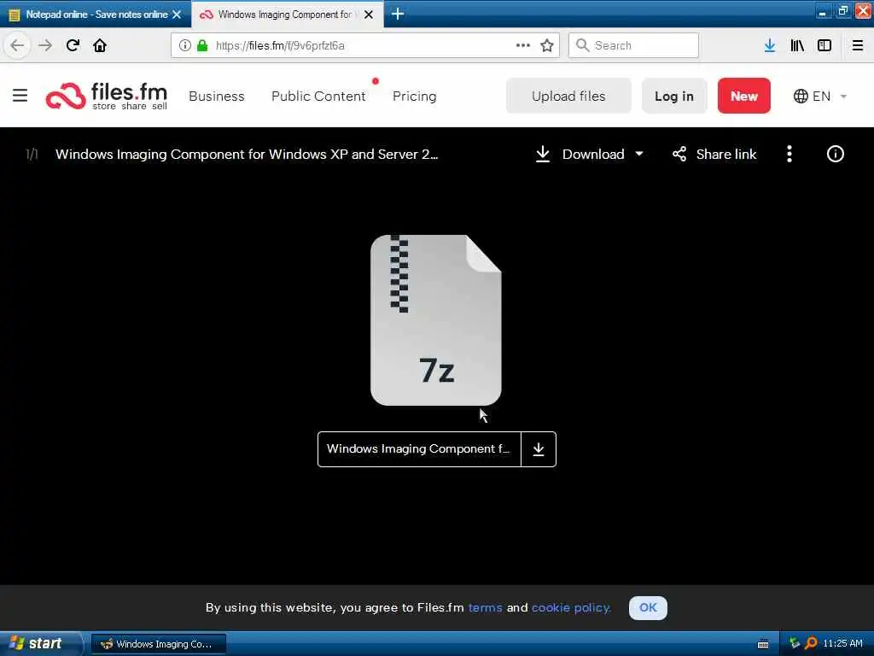
Task: Open the Firefox hamburger menu
Action: pyautogui.click(x=857, y=45)
